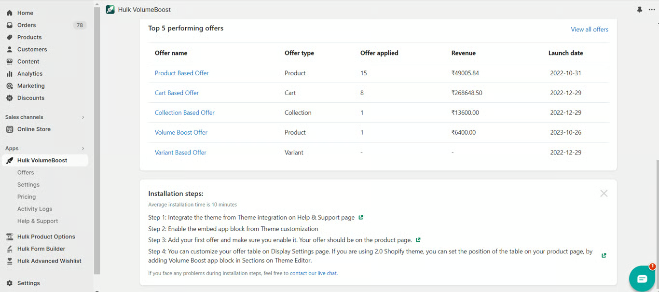Expand the Sales channels section chevron
This screenshot has width=659, height=292.
click(x=83, y=117)
